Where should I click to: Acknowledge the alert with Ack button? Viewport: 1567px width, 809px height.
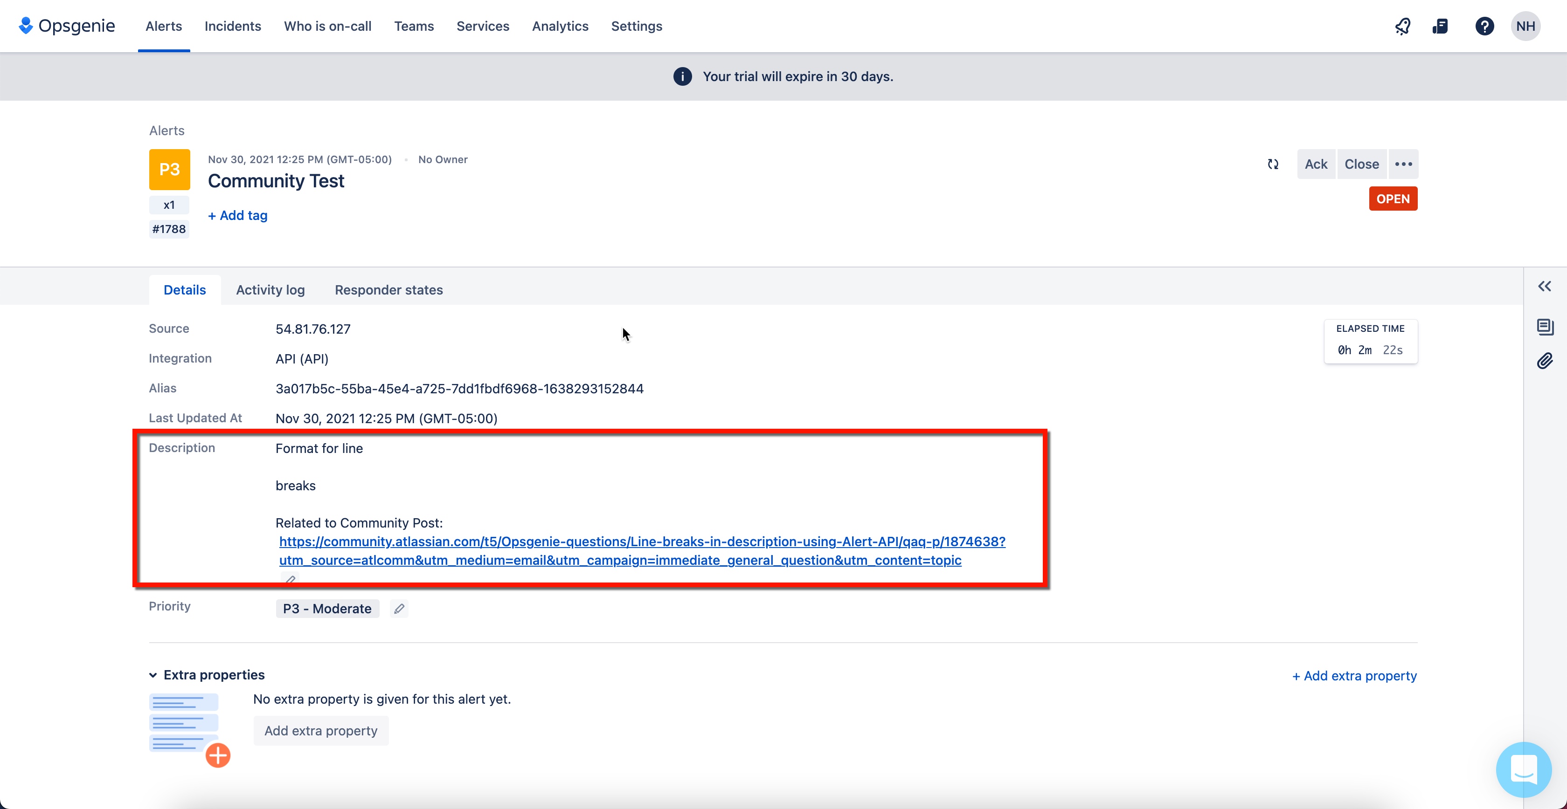[1316, 164]
